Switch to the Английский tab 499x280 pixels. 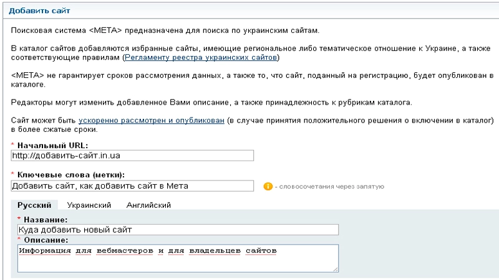[148, 205]
